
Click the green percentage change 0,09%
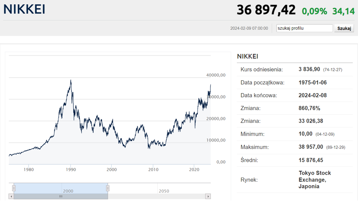tap(315, 11)
